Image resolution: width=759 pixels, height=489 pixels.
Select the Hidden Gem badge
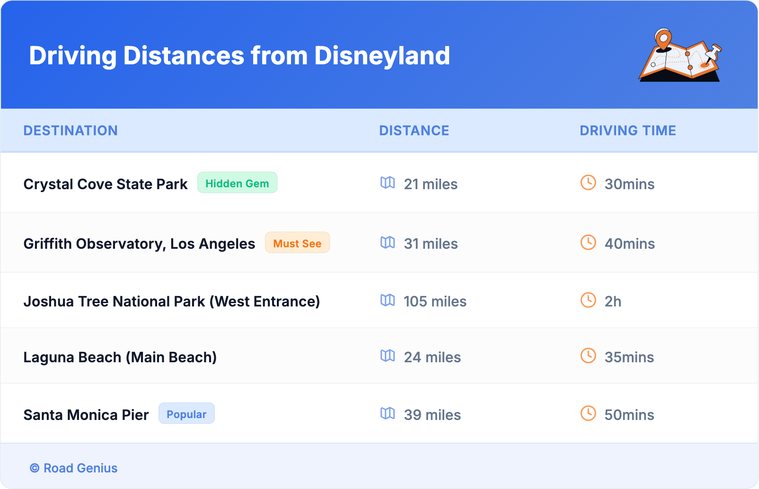[x=237, y=183]
